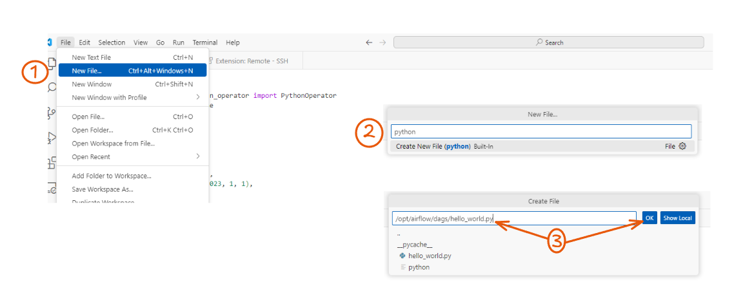The width and height of the screenshot is (734, 300).
Task: Open the Terminal menu
Action: click(x=205, y=42)
